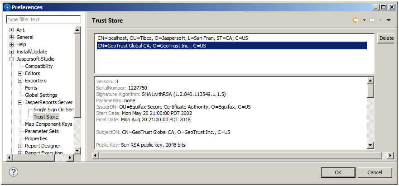Open the Parameter Sets page
This screenshot has height=186, width=399.
click(x=42, y=131)
